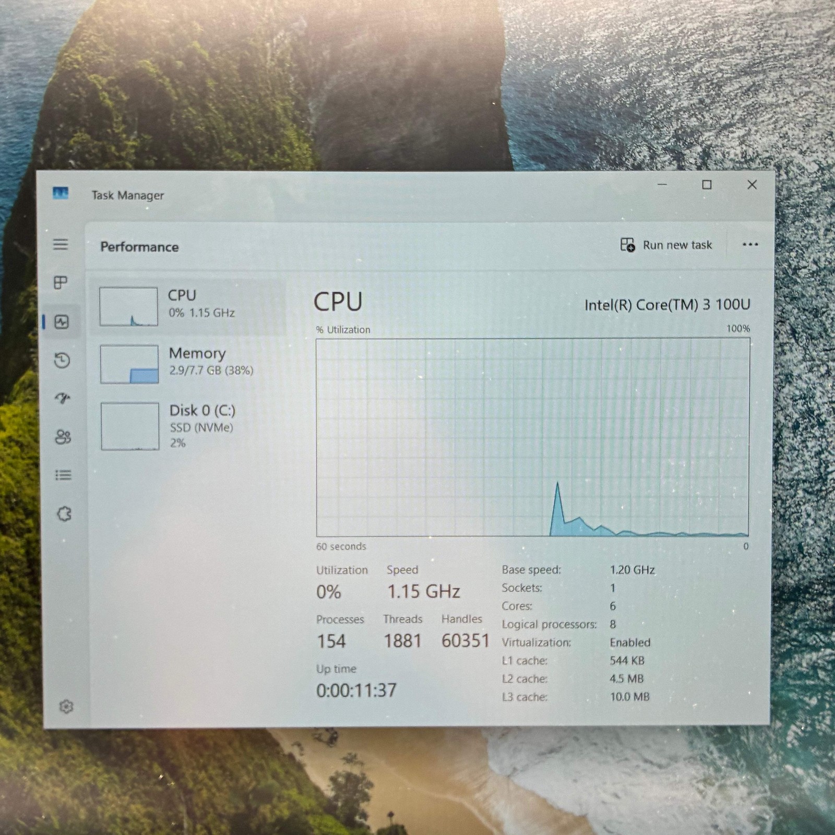Screen dimensions: 835x835
Task: Open the Details page list icon
Action: tap(63, 475)
